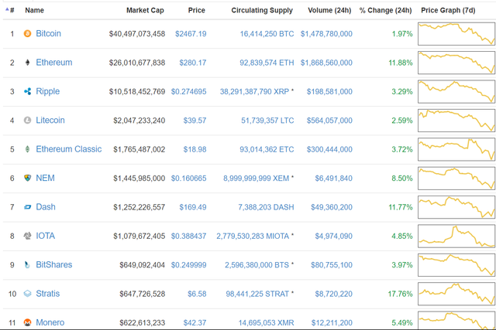This screenshot has width=496, height=330.
Task: Click NEM market cap $1,445,985,000
Action: pyautogui.click(x=139, y=179)
